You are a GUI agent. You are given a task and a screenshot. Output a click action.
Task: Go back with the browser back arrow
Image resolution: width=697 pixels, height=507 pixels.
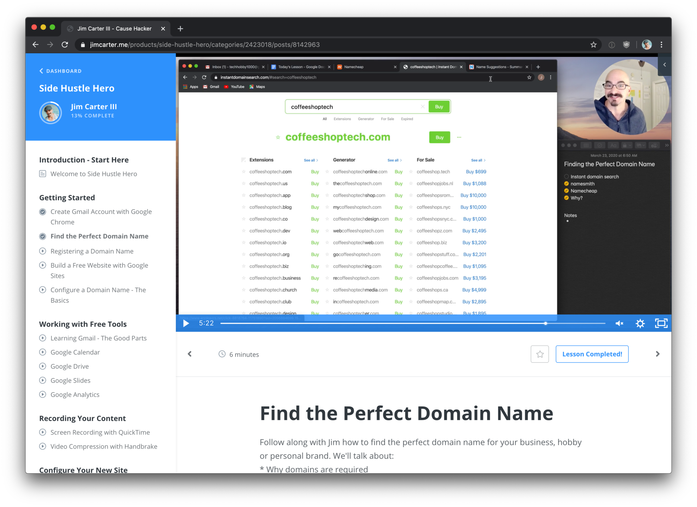pyautogui.click(x=36, y=45)
